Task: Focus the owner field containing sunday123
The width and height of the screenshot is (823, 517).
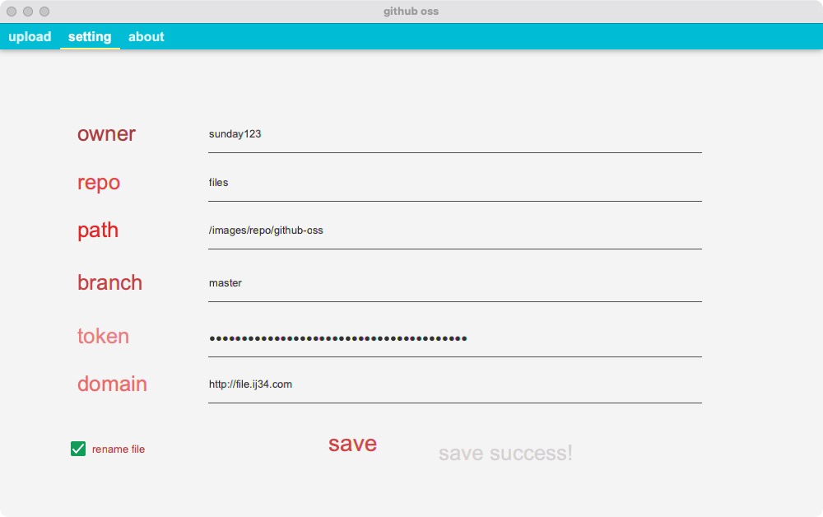Action: click(454, 134)
